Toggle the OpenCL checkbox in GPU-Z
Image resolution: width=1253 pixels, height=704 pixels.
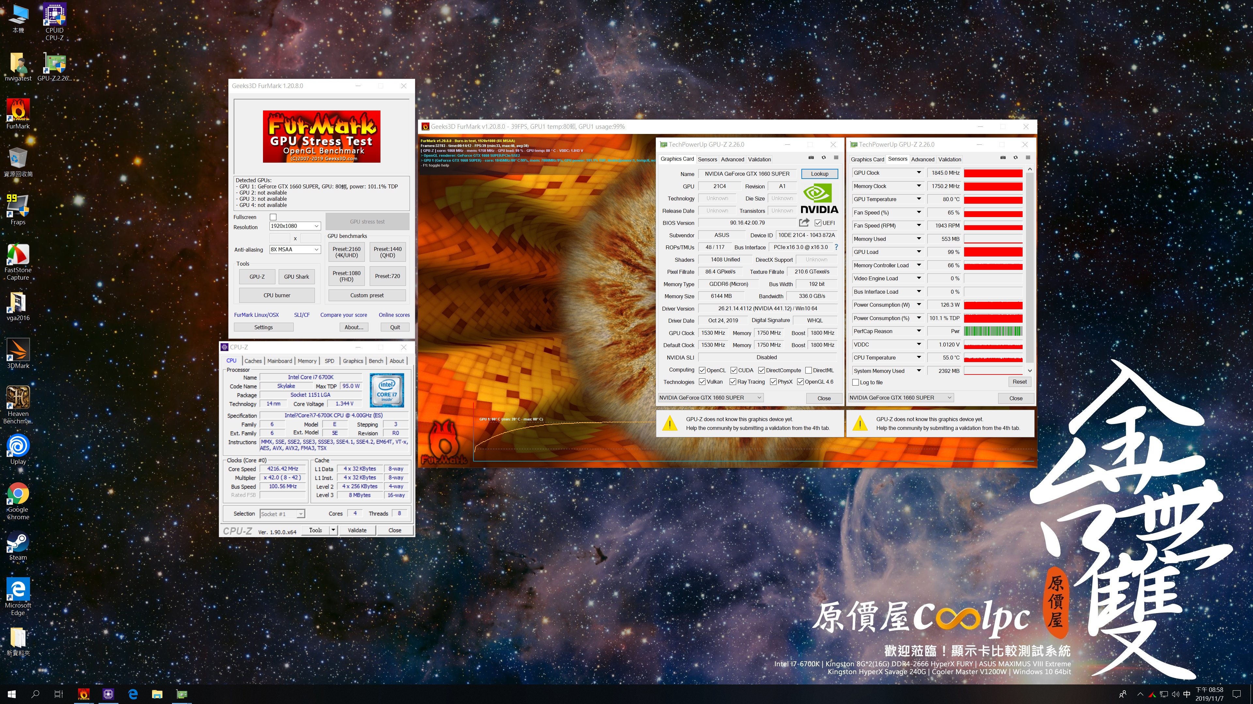point(702,370)
